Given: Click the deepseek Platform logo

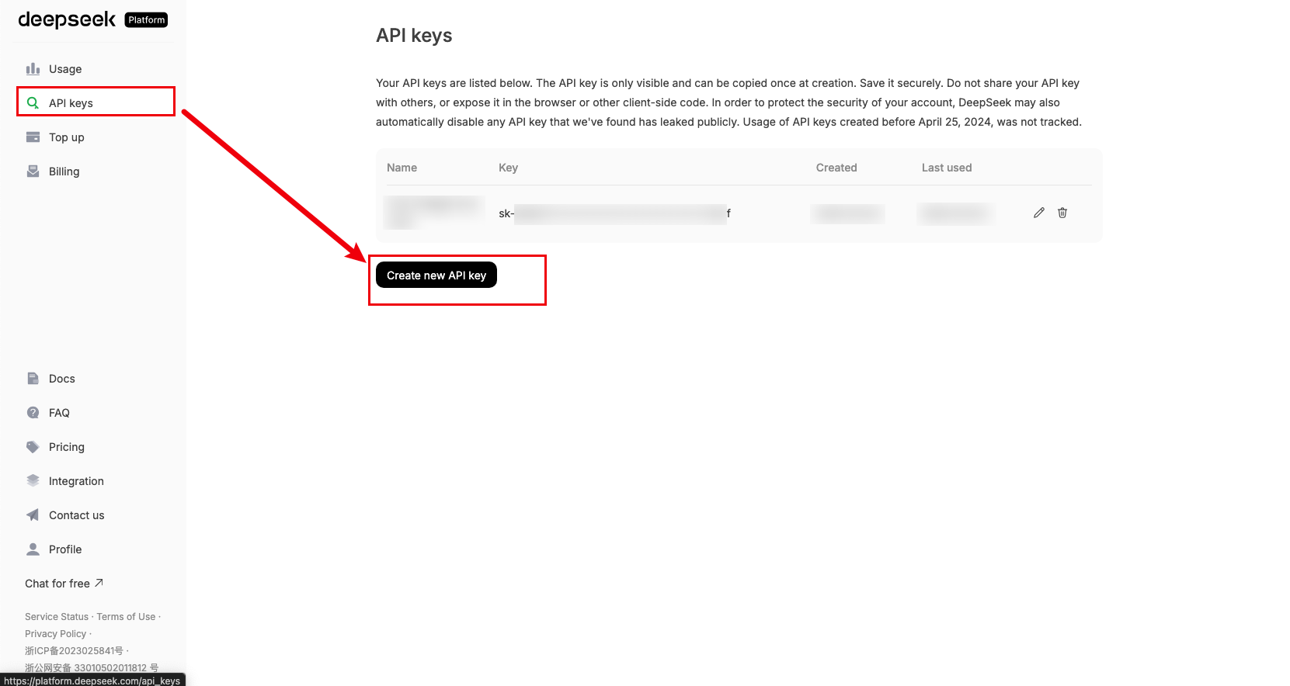Looking at the screenshot, I should click(x=92, y=19).
